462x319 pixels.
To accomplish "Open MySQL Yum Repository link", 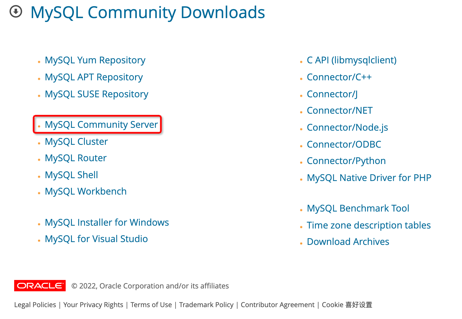I will (95, 60).
